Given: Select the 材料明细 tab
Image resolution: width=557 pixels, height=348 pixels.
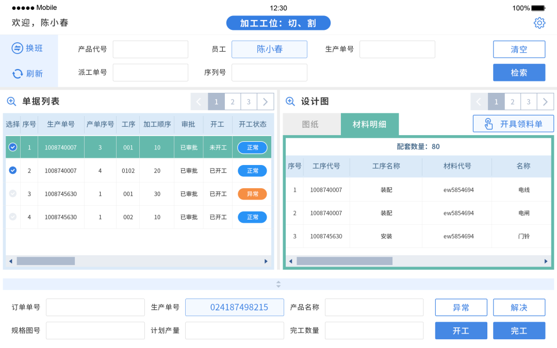Looking at the screenshot, I should coord(369,124).
